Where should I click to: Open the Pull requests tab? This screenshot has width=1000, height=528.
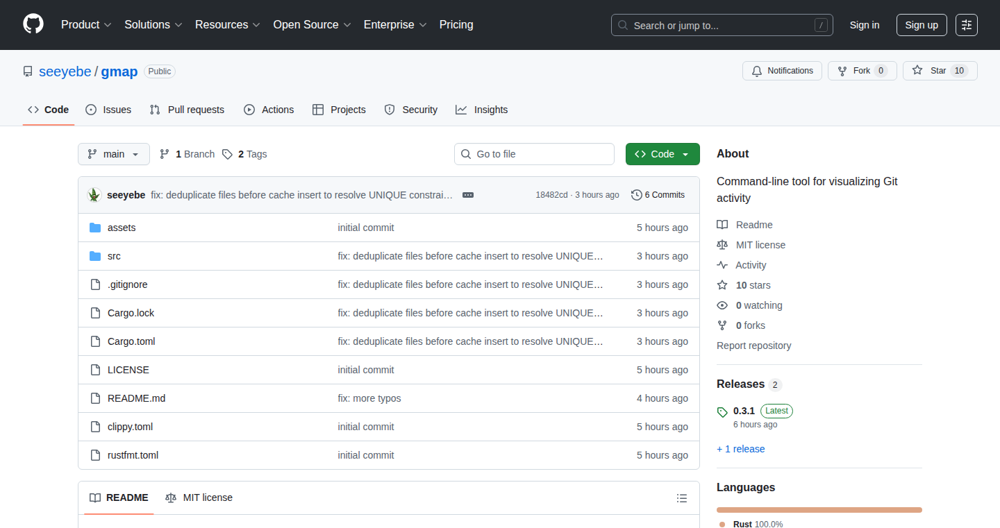coord(187,110)
